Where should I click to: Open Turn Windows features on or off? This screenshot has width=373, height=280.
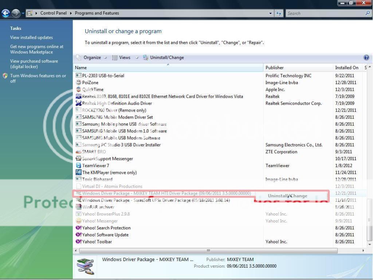coord(38,78)
